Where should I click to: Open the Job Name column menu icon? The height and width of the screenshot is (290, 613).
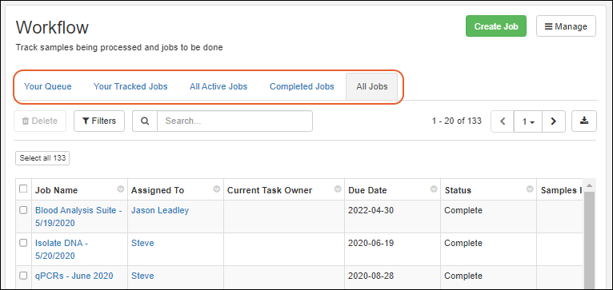[x=121, y=189]
